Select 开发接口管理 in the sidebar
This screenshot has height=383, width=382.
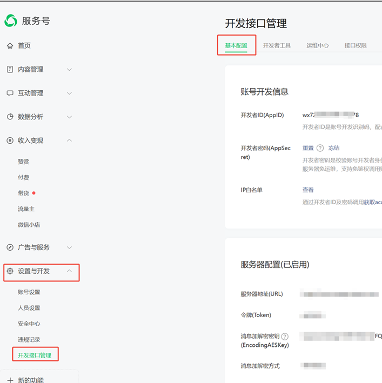point(35,355)
